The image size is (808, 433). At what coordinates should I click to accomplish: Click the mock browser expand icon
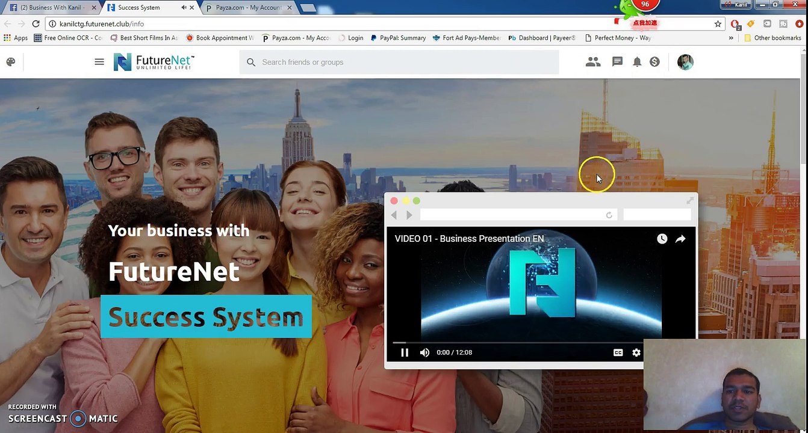tap(690, 201)
